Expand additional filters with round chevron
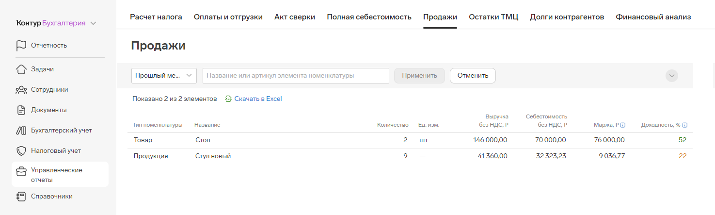This screenshot has width=715, height=215. (671, 76)
